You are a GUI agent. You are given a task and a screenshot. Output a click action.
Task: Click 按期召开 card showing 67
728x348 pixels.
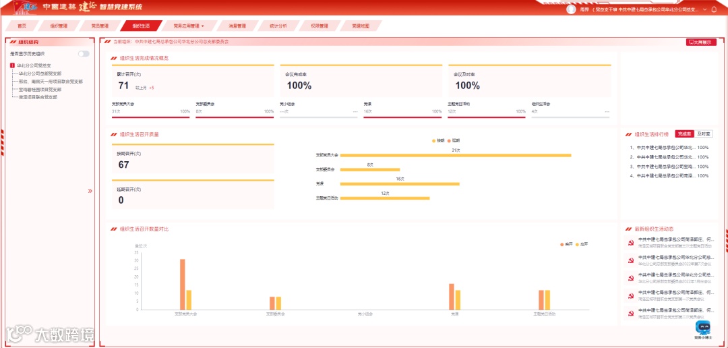coord(193,158)
